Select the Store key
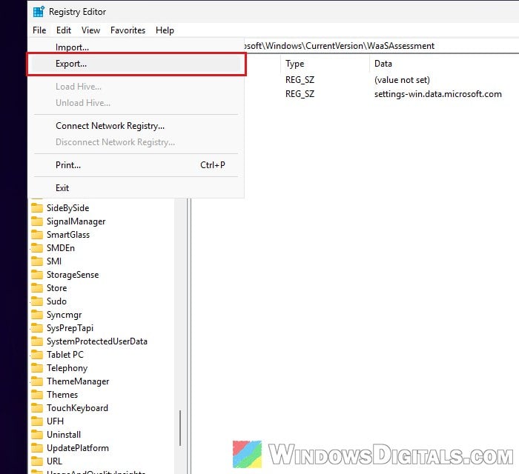This screenshot has height=474, width=519. (x=56, y=288)
